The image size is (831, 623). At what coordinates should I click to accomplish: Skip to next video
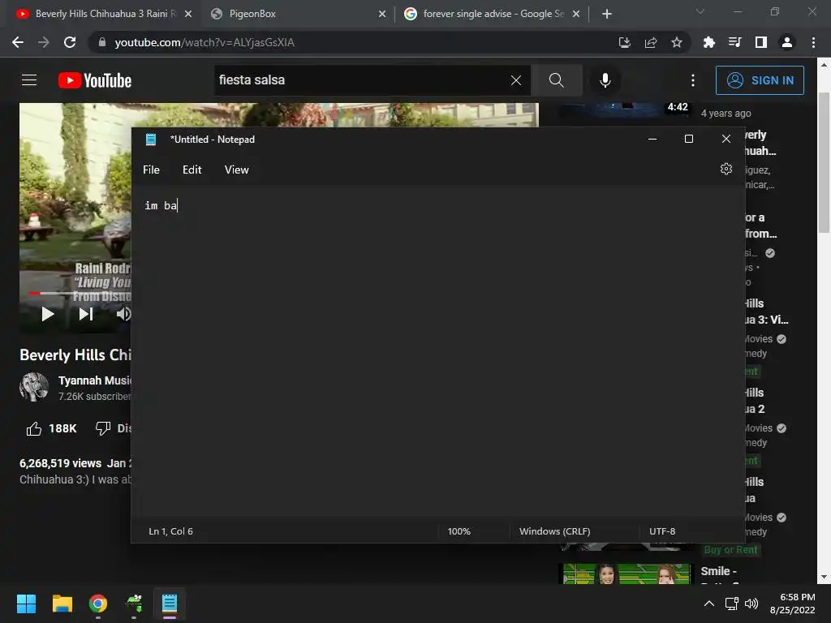[x=86, y=314]
